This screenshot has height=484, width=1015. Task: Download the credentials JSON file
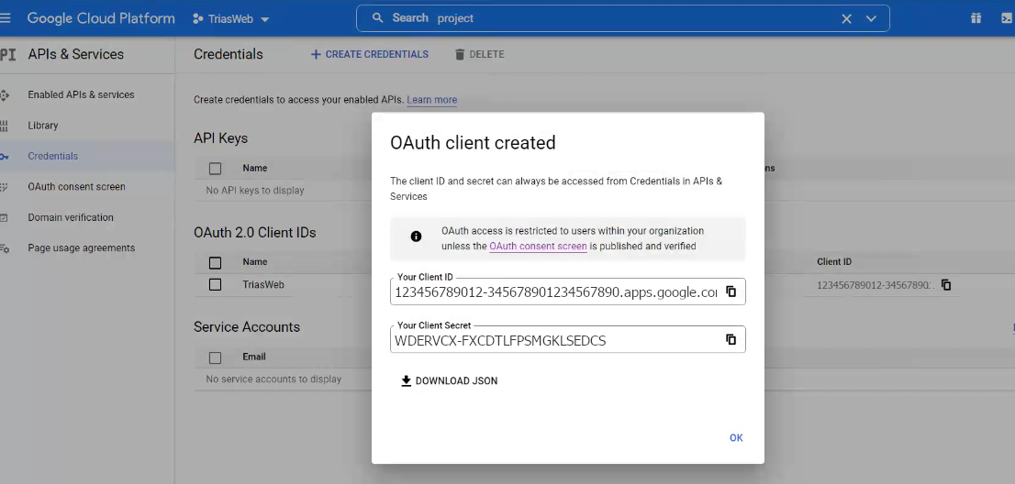(x=449, y=381)
